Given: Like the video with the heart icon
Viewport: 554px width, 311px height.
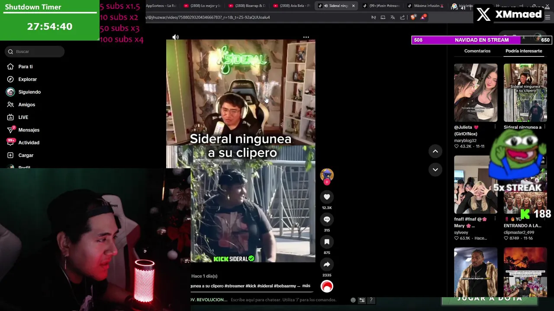Looking at the screenshot, I should 327,197.
